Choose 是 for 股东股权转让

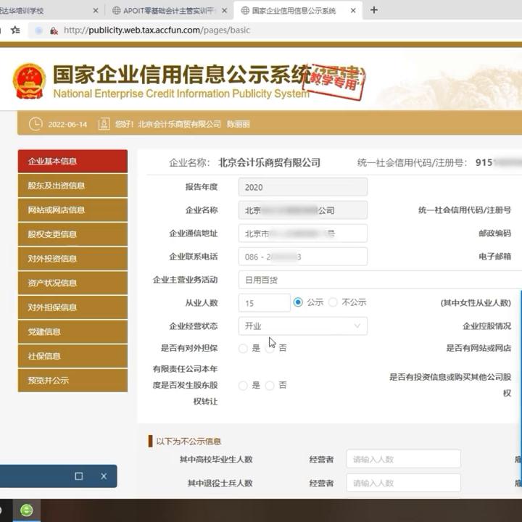(243, 386)
